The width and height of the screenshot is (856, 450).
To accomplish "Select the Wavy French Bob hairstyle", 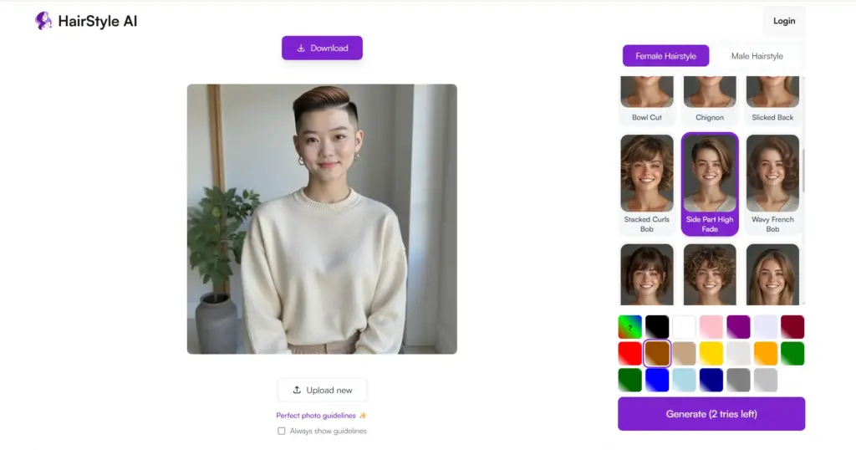I will click(x=772, y=184).
